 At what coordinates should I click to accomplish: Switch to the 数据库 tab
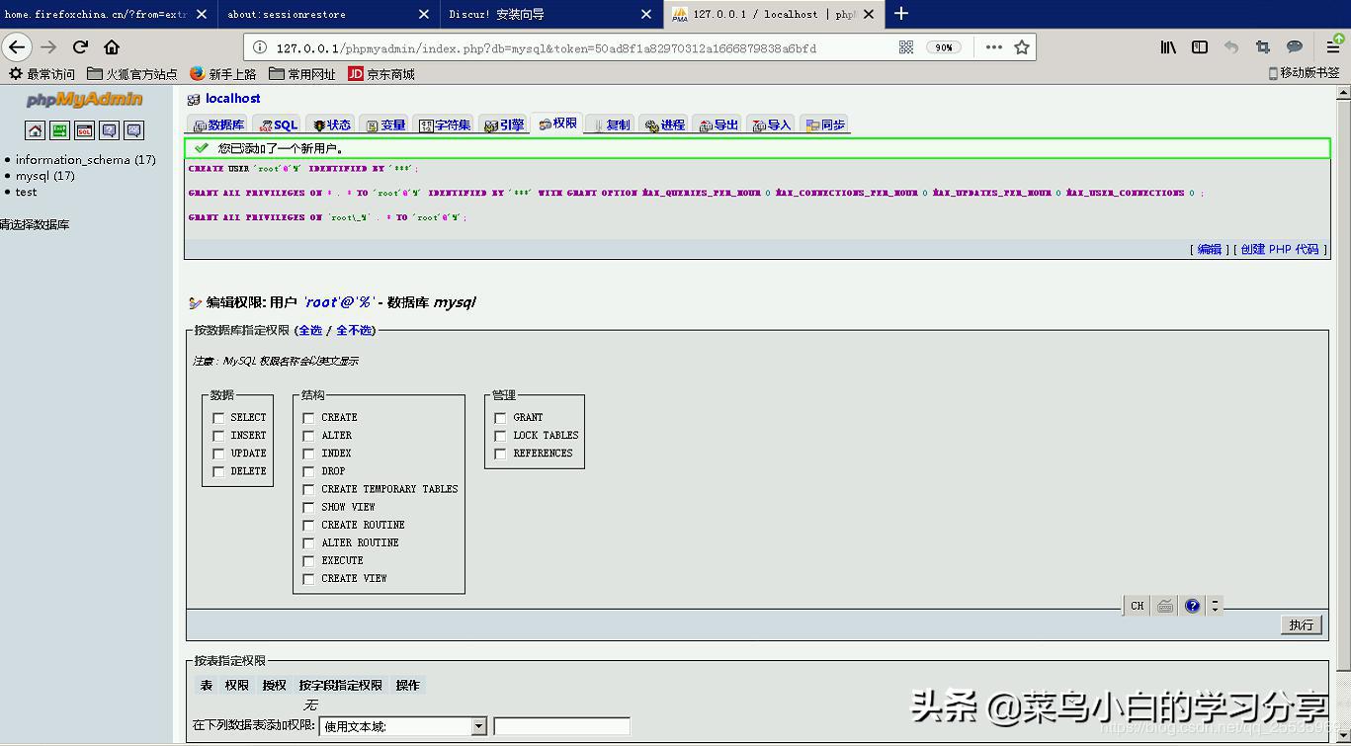coord(218,124)
